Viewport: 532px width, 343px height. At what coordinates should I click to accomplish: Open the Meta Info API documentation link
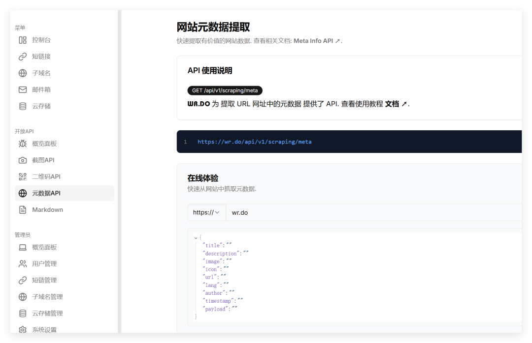pos(317,41)
